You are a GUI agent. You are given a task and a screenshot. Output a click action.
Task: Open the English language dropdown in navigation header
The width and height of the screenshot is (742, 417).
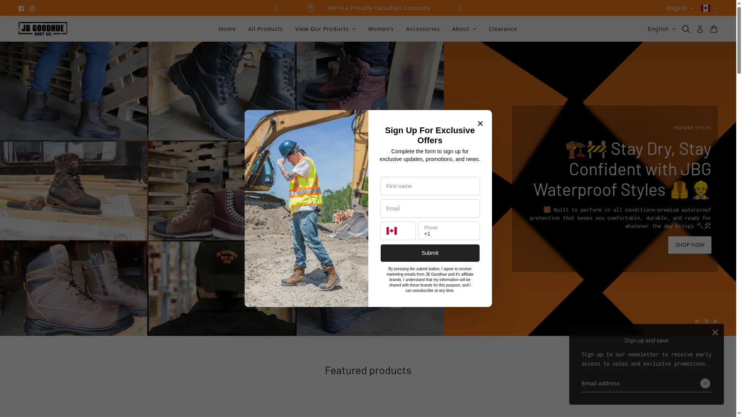[662, 29]
